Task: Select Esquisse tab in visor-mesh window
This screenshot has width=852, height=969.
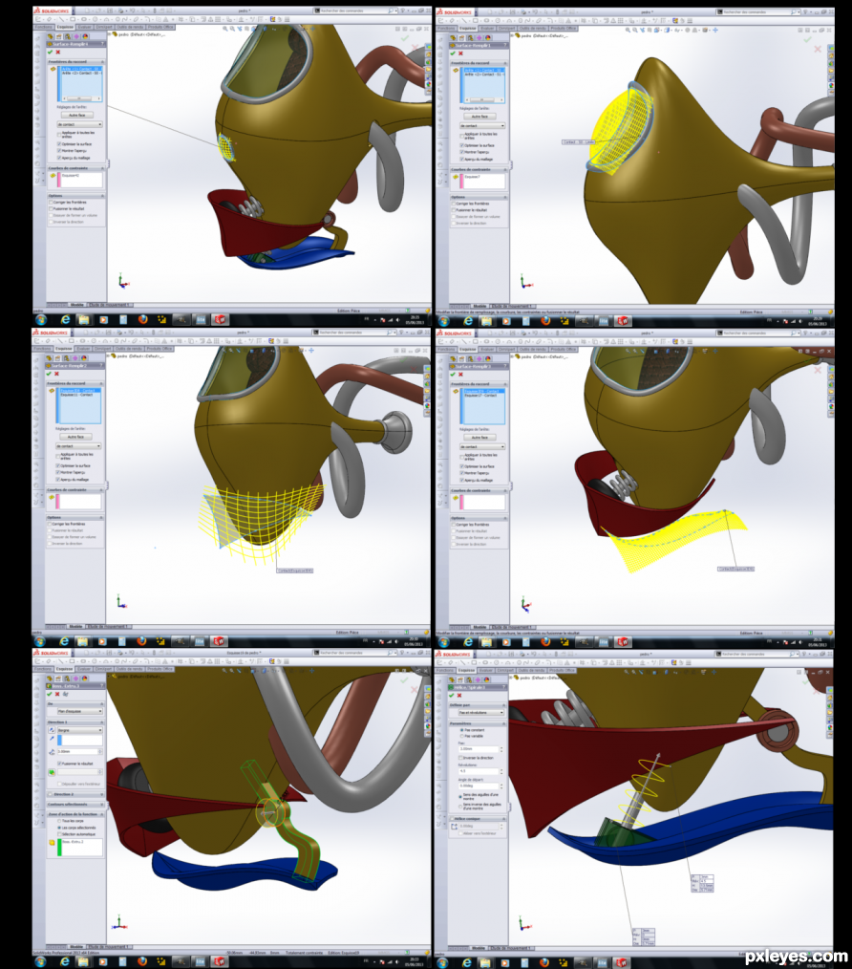Action: [x=468, y=29]
